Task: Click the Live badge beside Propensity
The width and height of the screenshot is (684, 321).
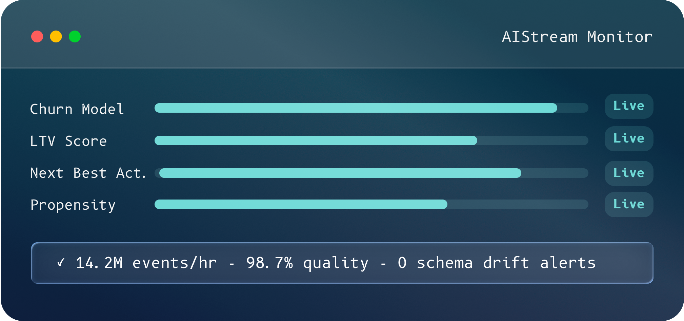Action: click(x=629, y=205)
